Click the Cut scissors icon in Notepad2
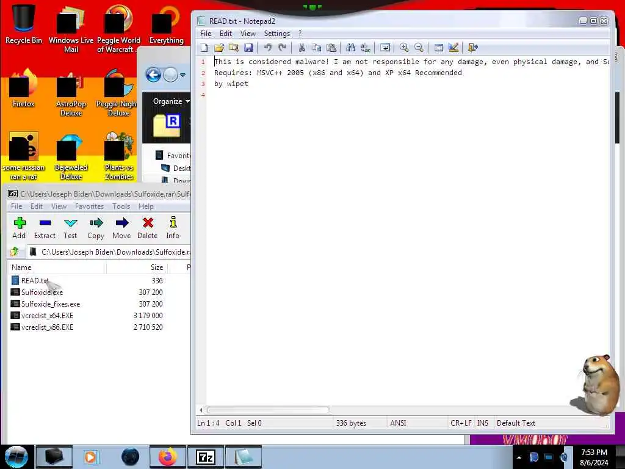Viewport: 625px width, 469px height. (x=302, y=48)
